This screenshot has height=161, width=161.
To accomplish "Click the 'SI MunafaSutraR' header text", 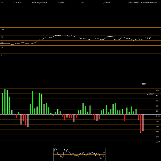I will pos(40,3).
